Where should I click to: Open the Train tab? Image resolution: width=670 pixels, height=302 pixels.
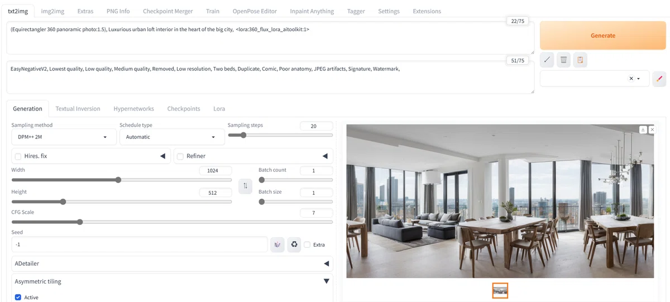[x=213, y=11]
